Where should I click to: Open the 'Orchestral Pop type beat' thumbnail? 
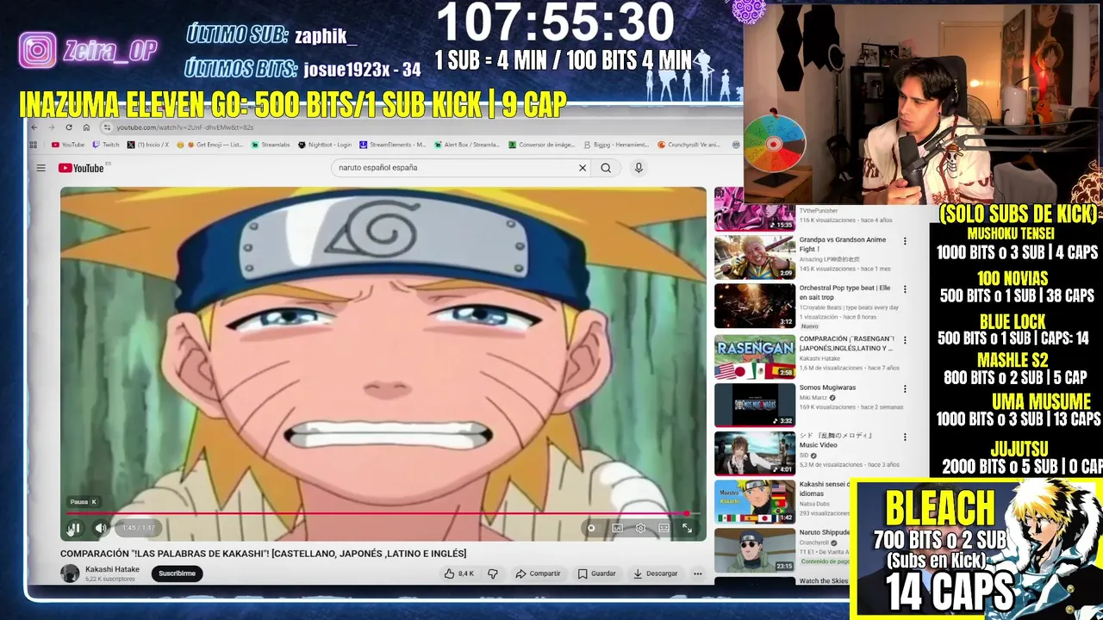pos(754,306)
